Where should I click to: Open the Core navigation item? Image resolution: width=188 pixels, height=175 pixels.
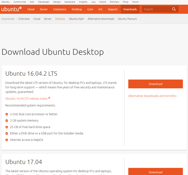click(x=90, y=9)
